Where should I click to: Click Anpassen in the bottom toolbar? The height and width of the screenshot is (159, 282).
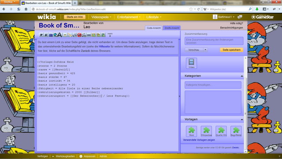point(87,156)
